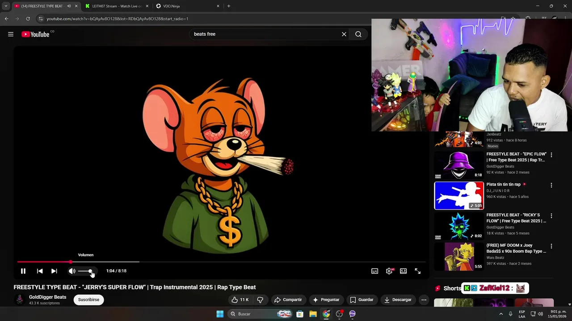The image size is (572, 321).
Task: Open GoldDigger Beats channel avatar
Action: (x=19, y=300)
